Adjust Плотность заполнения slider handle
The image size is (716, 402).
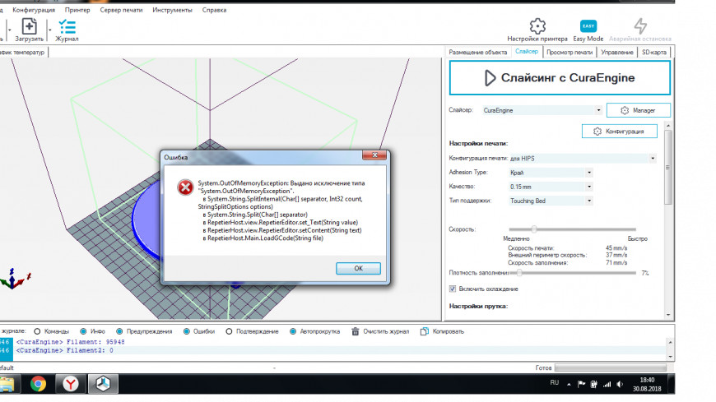(519, 273)
